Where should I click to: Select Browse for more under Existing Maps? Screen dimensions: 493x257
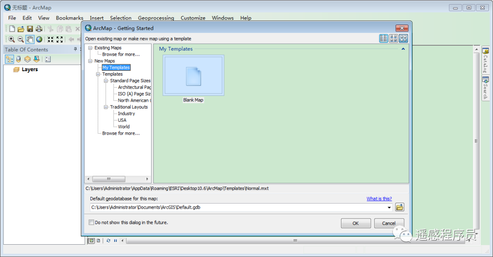tap(121, 54)
